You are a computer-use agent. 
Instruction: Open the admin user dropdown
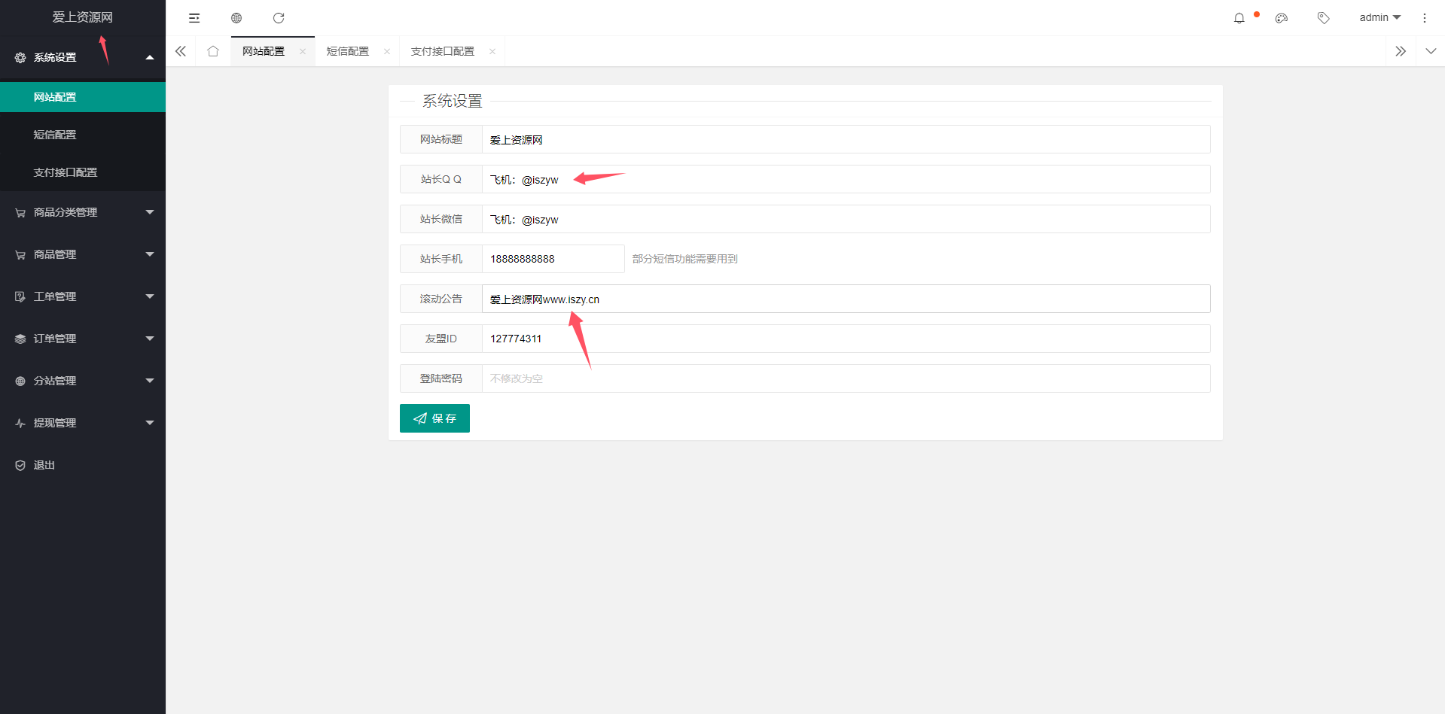point(1379,18)
